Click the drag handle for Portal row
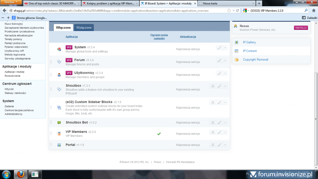Viewport: 318px width, 179px height. coord(51,145)
